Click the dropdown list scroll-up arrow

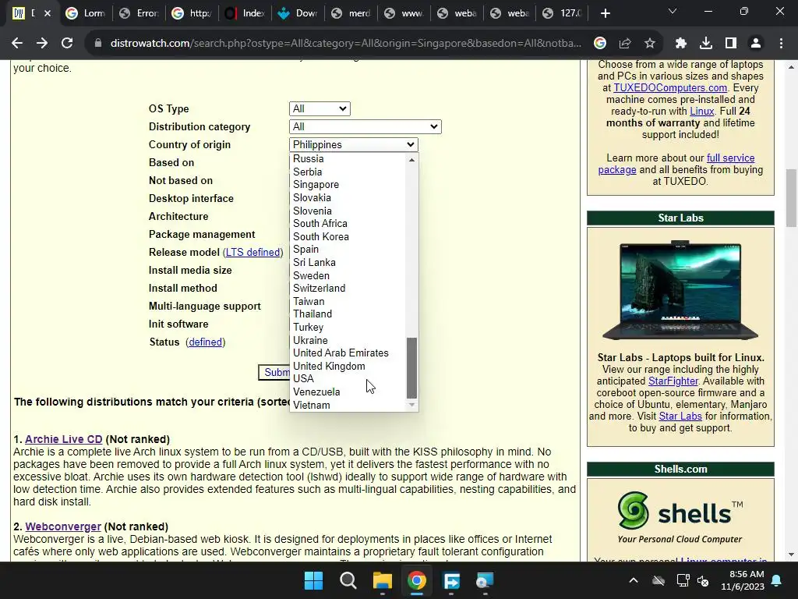[x=411, y=160]
